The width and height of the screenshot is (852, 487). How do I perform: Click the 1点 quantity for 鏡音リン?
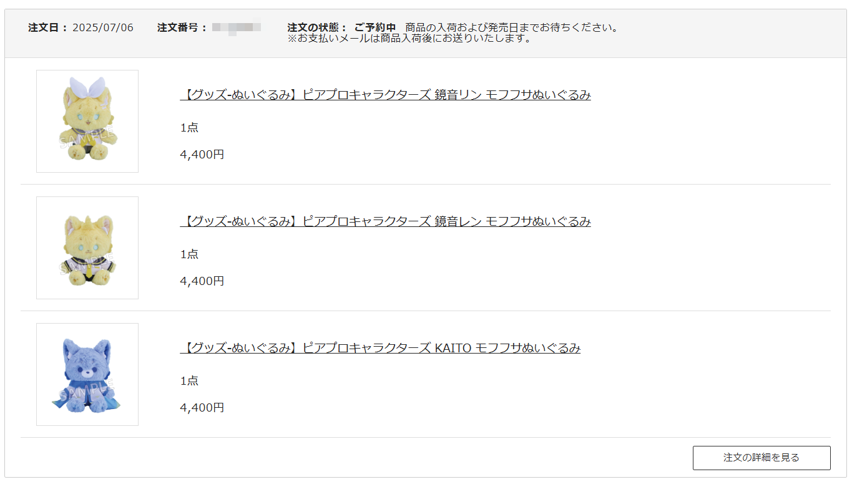[189, 128]
